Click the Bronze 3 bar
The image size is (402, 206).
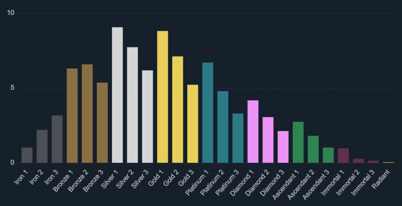(x=102, y=122)
